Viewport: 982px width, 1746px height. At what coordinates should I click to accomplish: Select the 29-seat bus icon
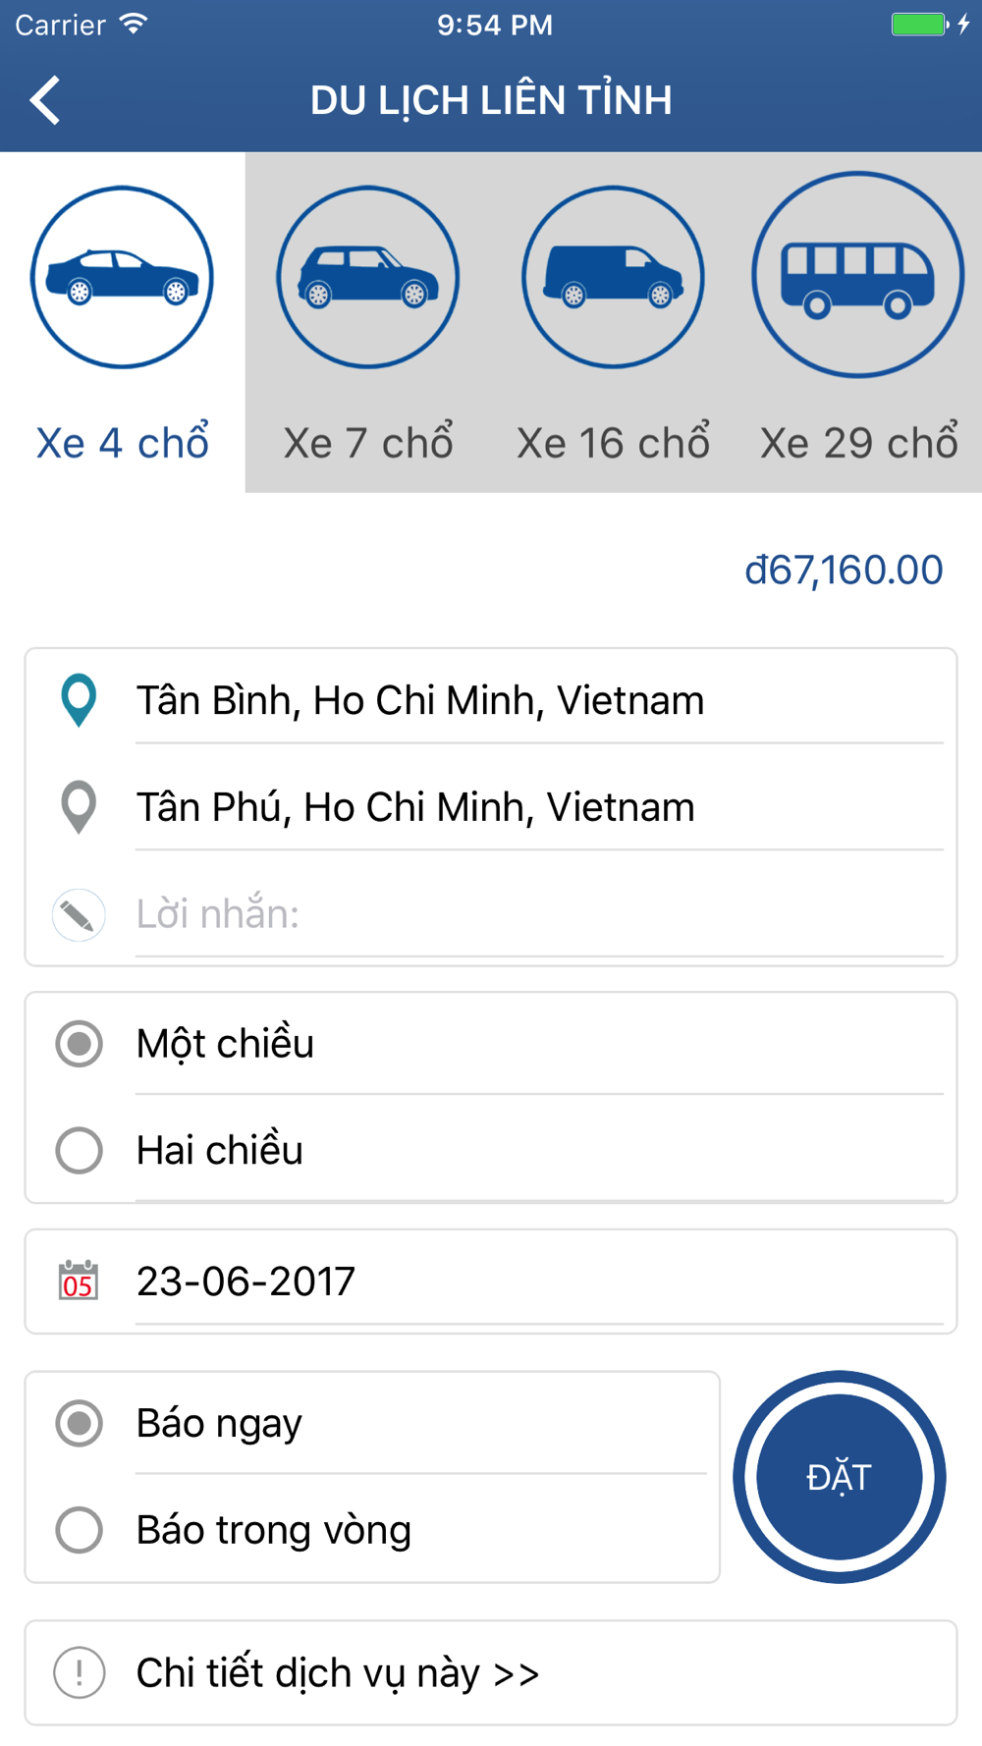pyautogui.click(x=857, y=275)
